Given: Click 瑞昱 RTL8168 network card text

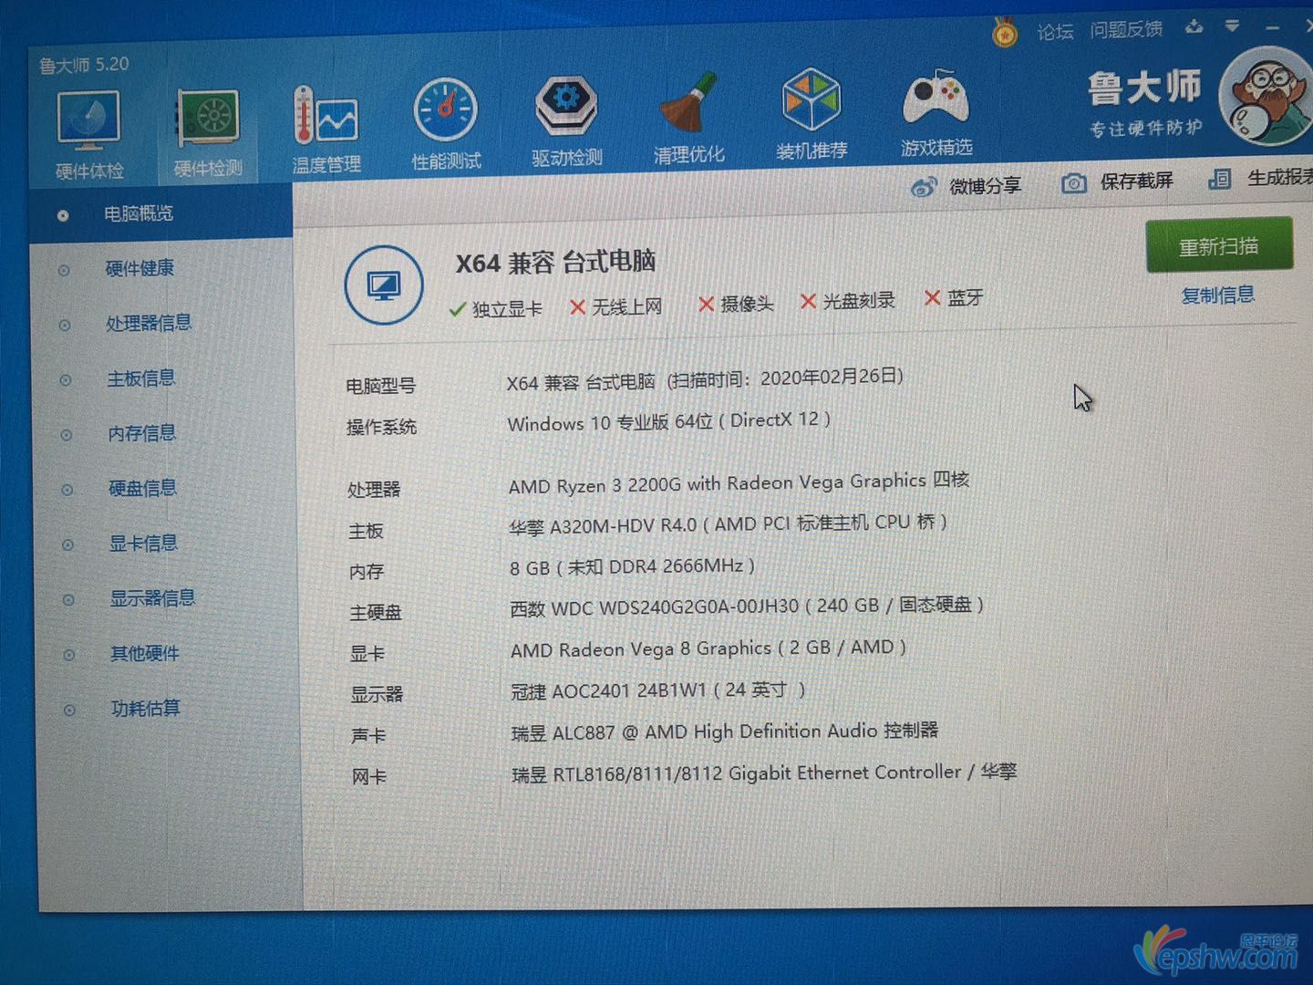Looking at the screenshot, I should 764,773.
